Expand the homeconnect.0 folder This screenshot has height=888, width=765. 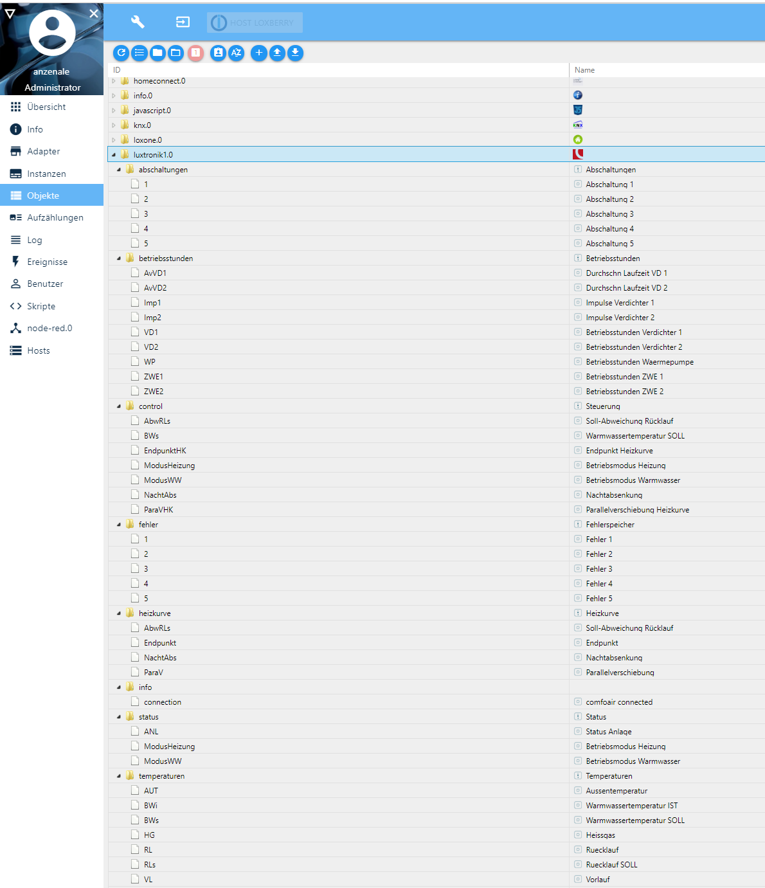click(114, 81)
